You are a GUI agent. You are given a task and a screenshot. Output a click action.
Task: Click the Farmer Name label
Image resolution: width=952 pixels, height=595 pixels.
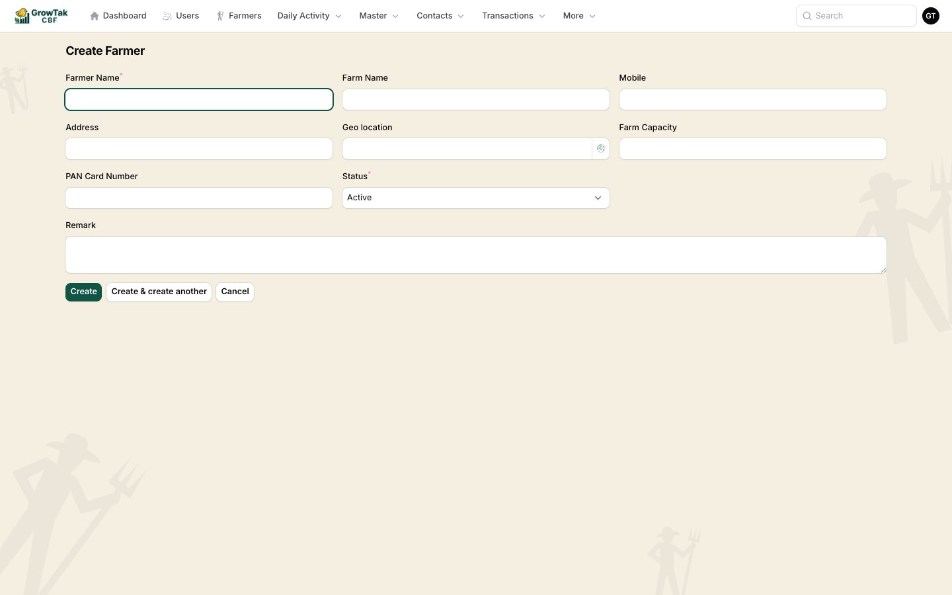tap(93, 78)
